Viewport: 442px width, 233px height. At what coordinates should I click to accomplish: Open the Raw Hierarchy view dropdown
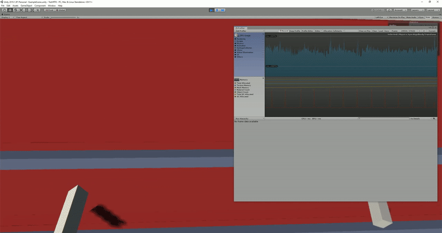[250, 119]
